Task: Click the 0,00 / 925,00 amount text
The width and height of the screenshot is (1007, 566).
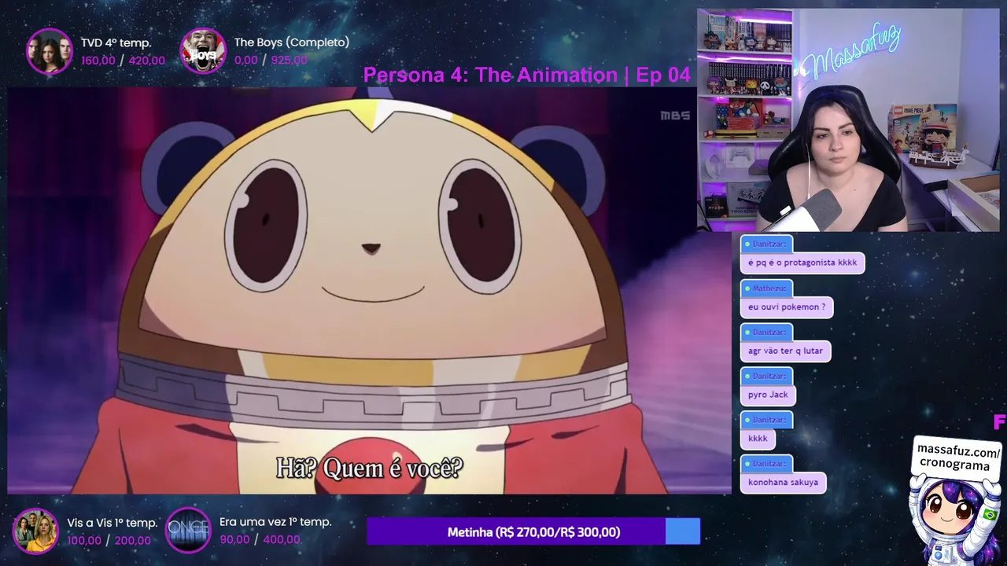Action: 271,61
